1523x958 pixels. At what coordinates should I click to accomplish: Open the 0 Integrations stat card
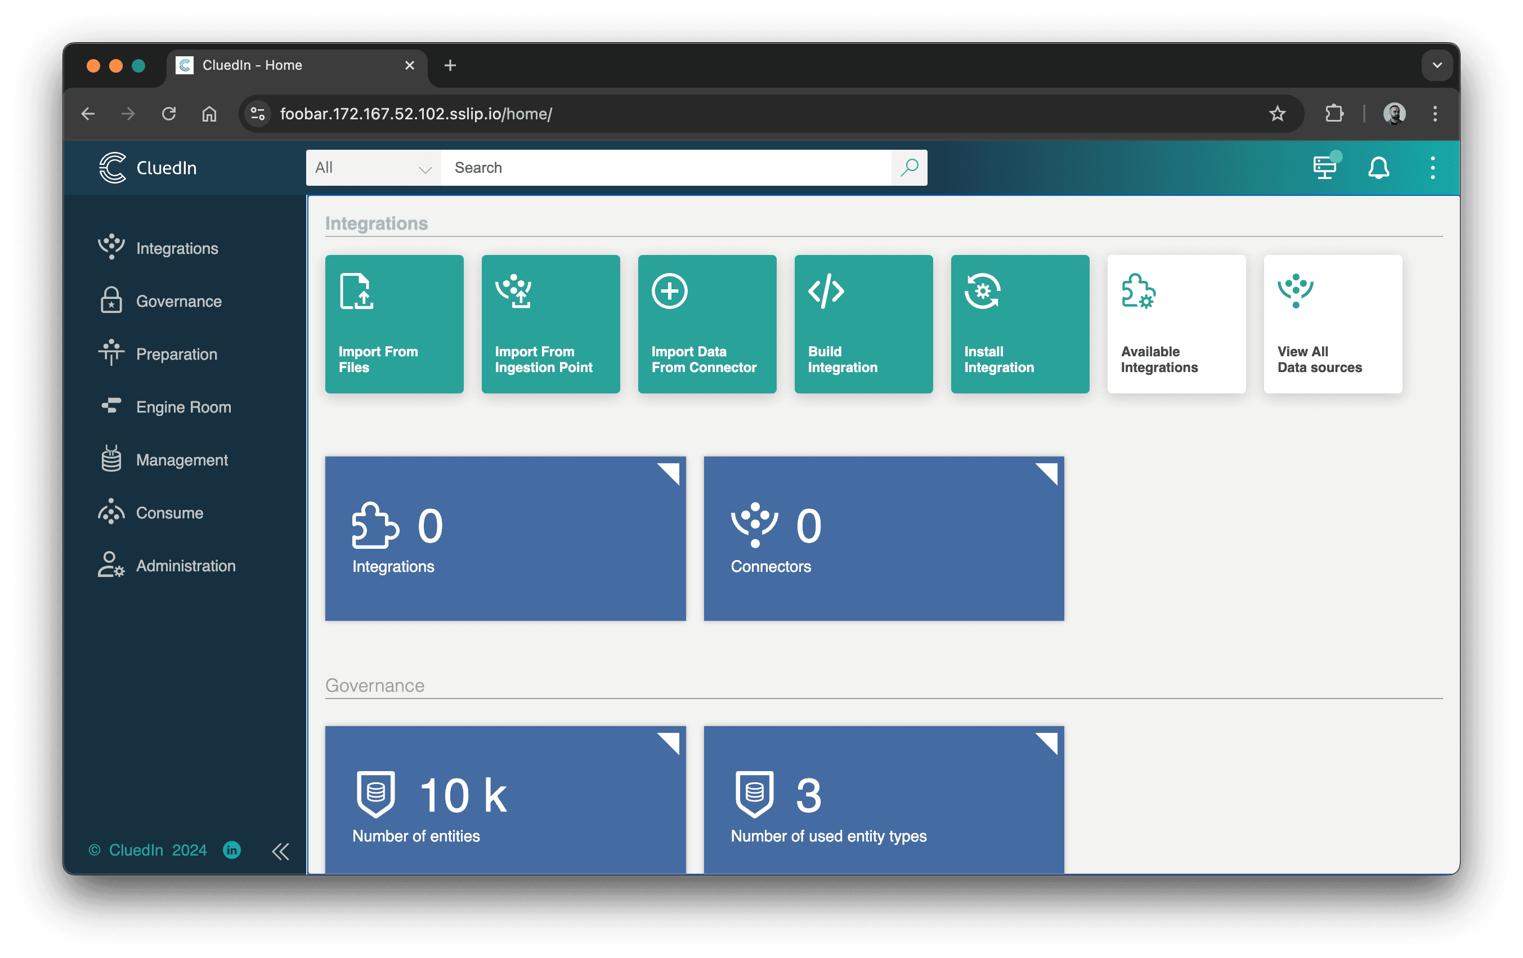(505, 538)
